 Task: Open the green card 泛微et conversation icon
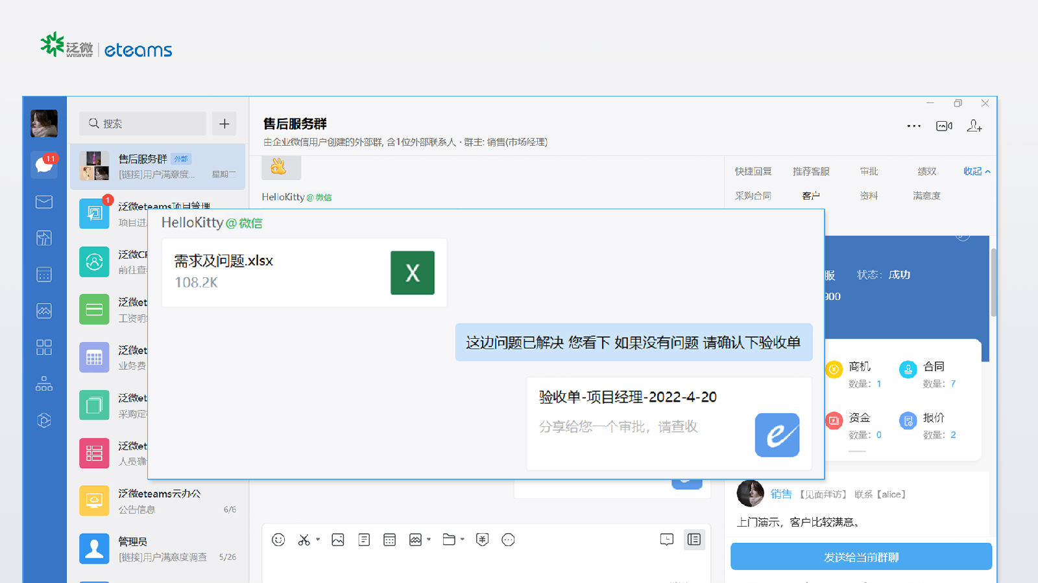(x=94, y=310)
